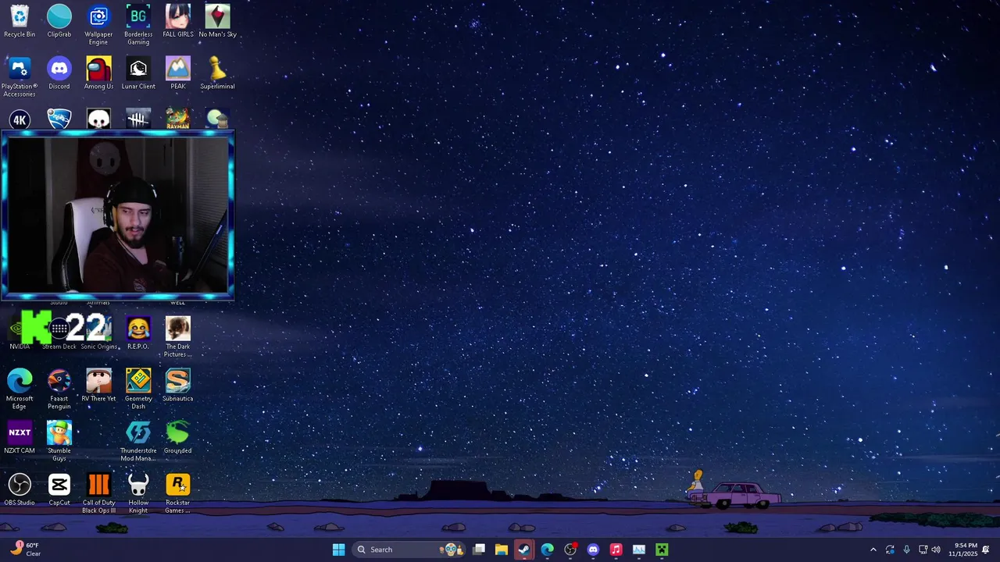1000x562 pixels.
Task: Open the volume speaker icon in tray
Action: point(936,550)
